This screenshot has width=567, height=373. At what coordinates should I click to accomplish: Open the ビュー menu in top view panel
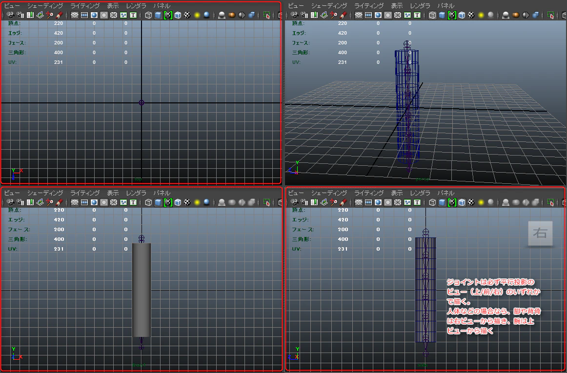coord(12,6)
